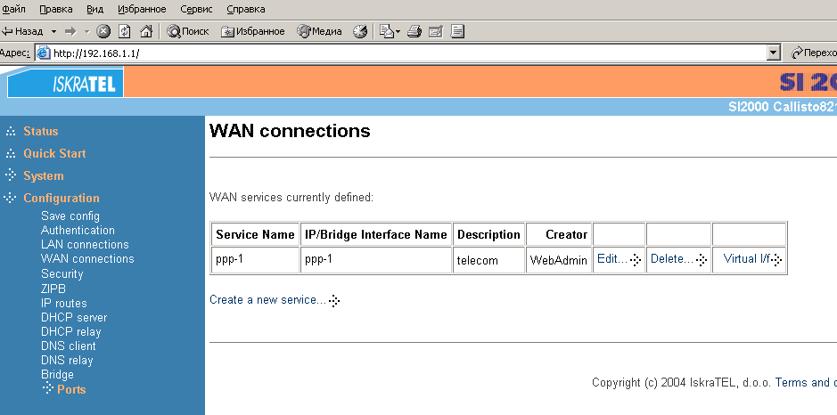Click the Creator column header
Image resolution: width=837 pixels, height=415 pixels.
[558, 235]
